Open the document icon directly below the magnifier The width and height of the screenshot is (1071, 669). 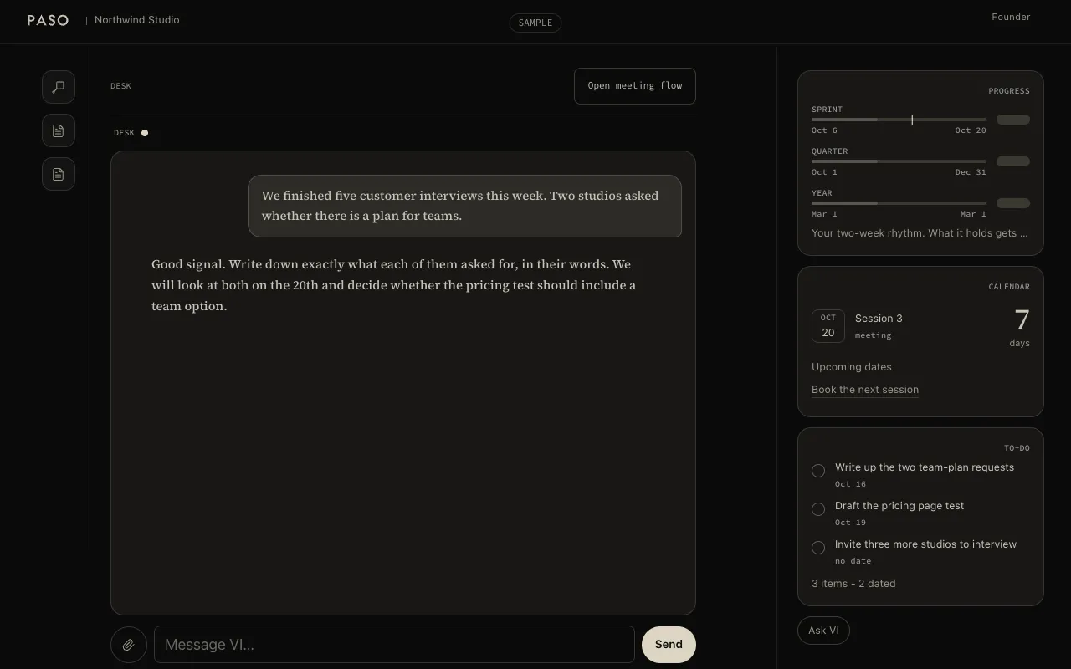click(59, 130)
